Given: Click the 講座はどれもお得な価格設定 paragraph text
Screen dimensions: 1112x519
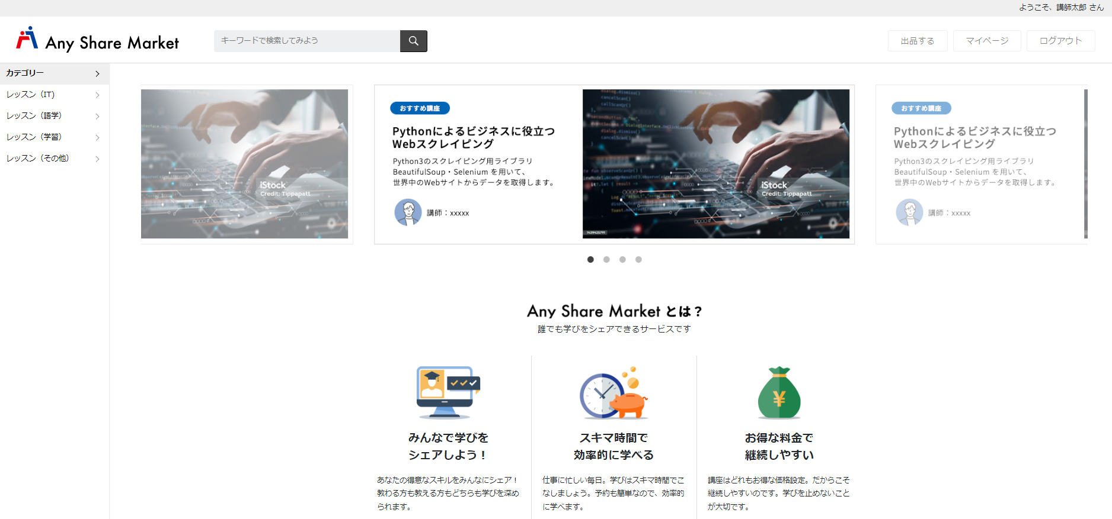Looking at the screenshot, I should pos(779,493).
